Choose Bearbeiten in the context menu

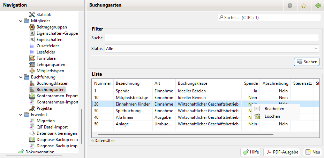(274, 109)
